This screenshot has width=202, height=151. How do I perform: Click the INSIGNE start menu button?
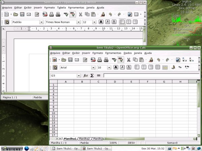(12, 149)
